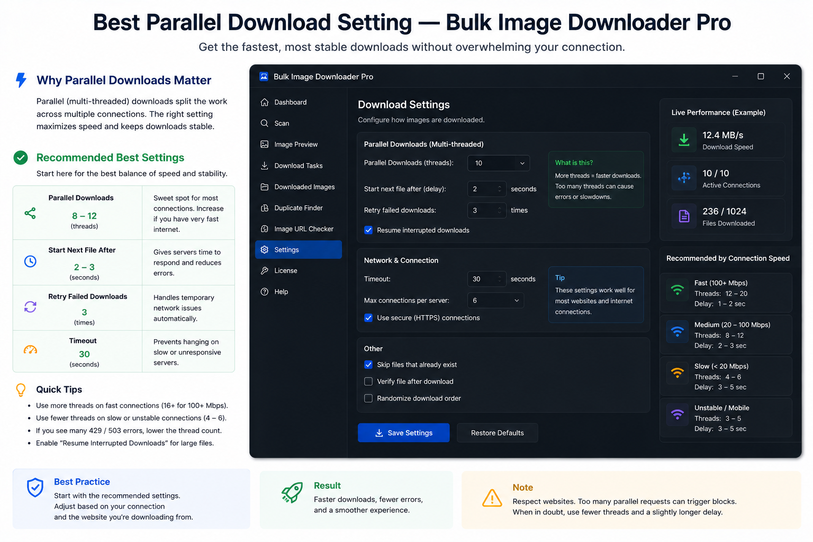Click the share icon in Parallel Downloads row
813x542 pixels.
[30, 213]
